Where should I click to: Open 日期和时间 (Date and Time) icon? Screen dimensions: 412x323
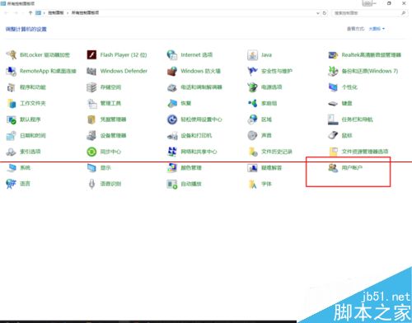(x=12, y=135)
